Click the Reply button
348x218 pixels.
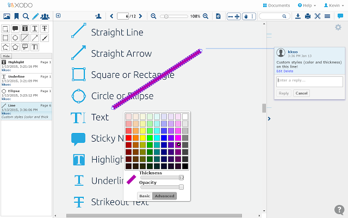284,93
